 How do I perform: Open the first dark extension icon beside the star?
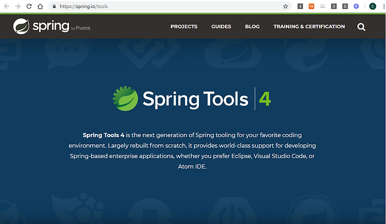300,6
